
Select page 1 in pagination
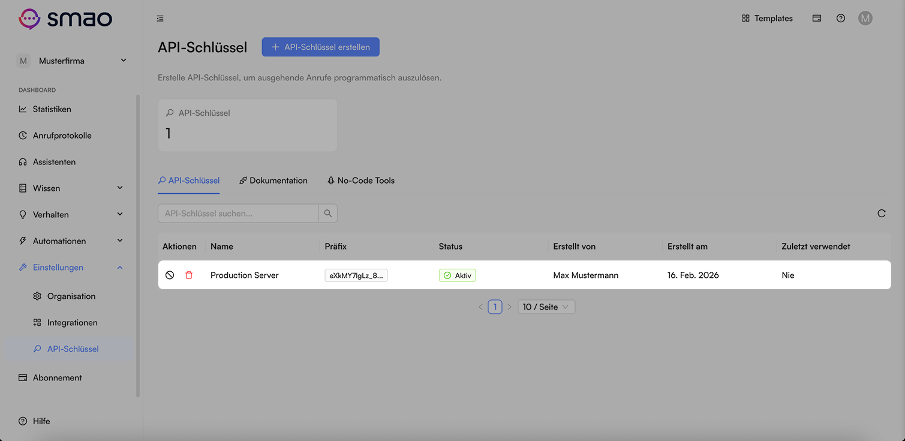pyautogui.click(x=495, y=307)
